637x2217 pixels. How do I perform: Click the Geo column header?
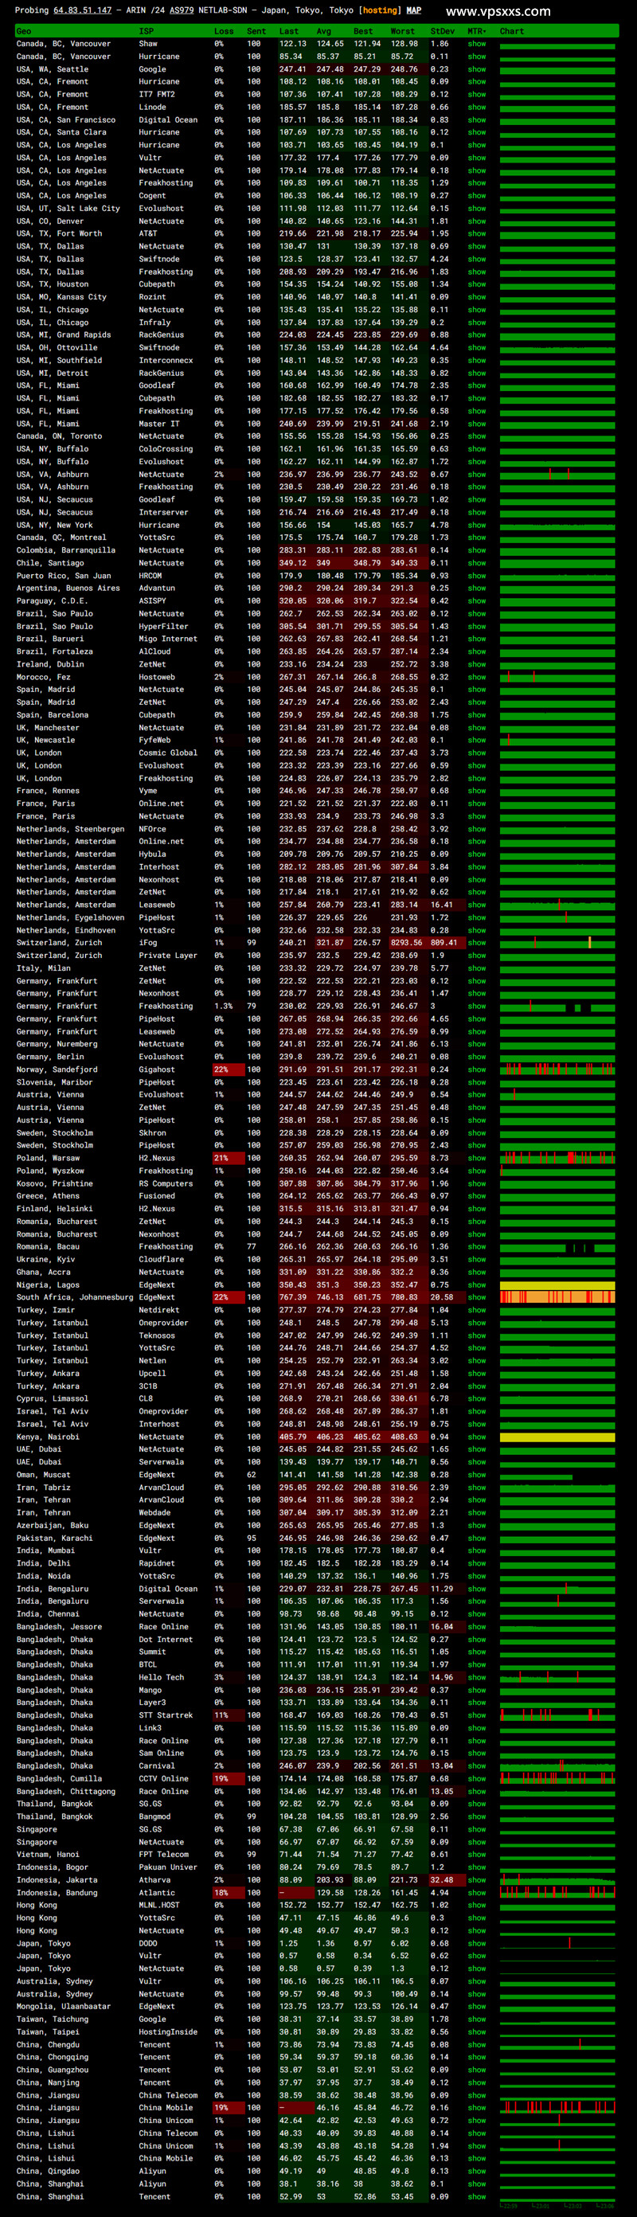[x=24, y=31]
